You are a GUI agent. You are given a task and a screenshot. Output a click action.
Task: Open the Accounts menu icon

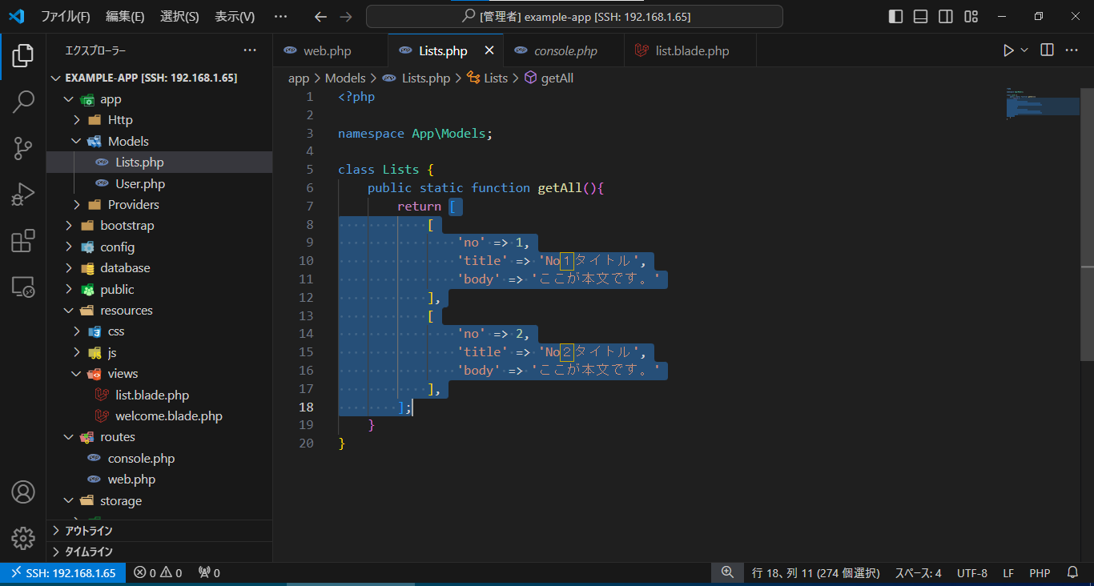click(23, 492)
